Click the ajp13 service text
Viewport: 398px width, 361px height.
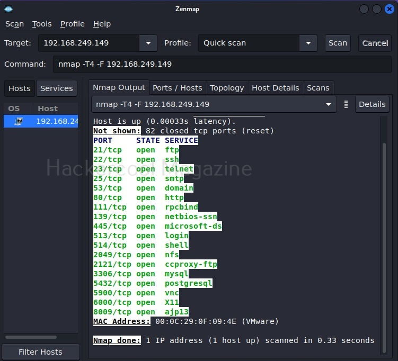tap(176, 312)
